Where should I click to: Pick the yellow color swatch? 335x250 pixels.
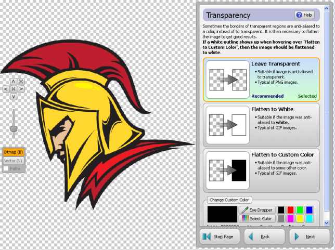(301, 219)
